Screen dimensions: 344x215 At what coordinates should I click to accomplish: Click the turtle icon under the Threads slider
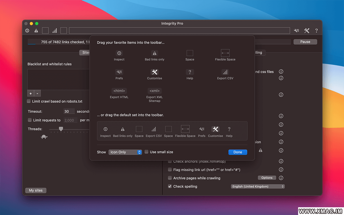pos(44,137)
